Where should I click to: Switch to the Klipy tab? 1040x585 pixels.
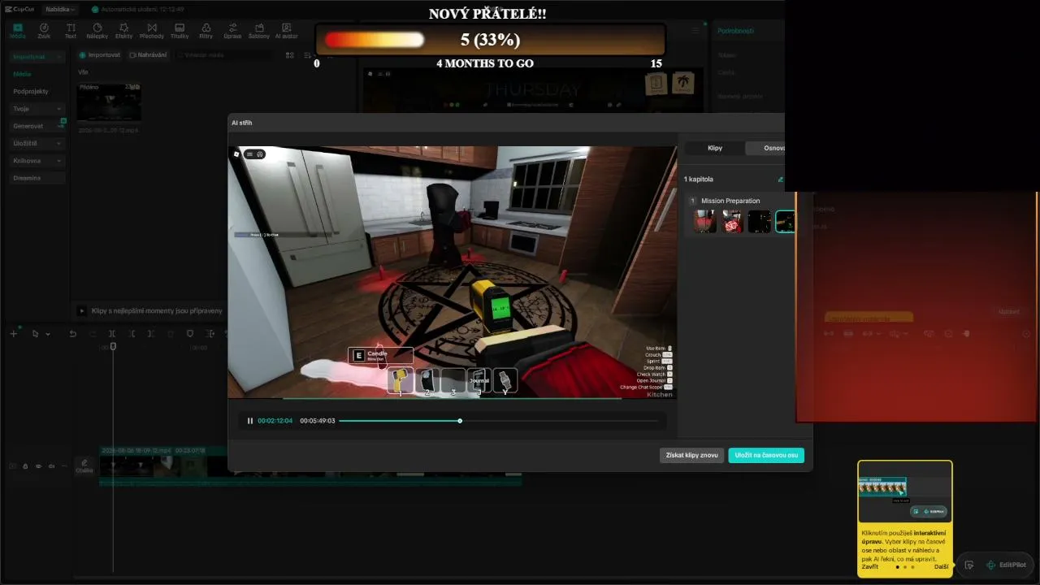point(715,149)
